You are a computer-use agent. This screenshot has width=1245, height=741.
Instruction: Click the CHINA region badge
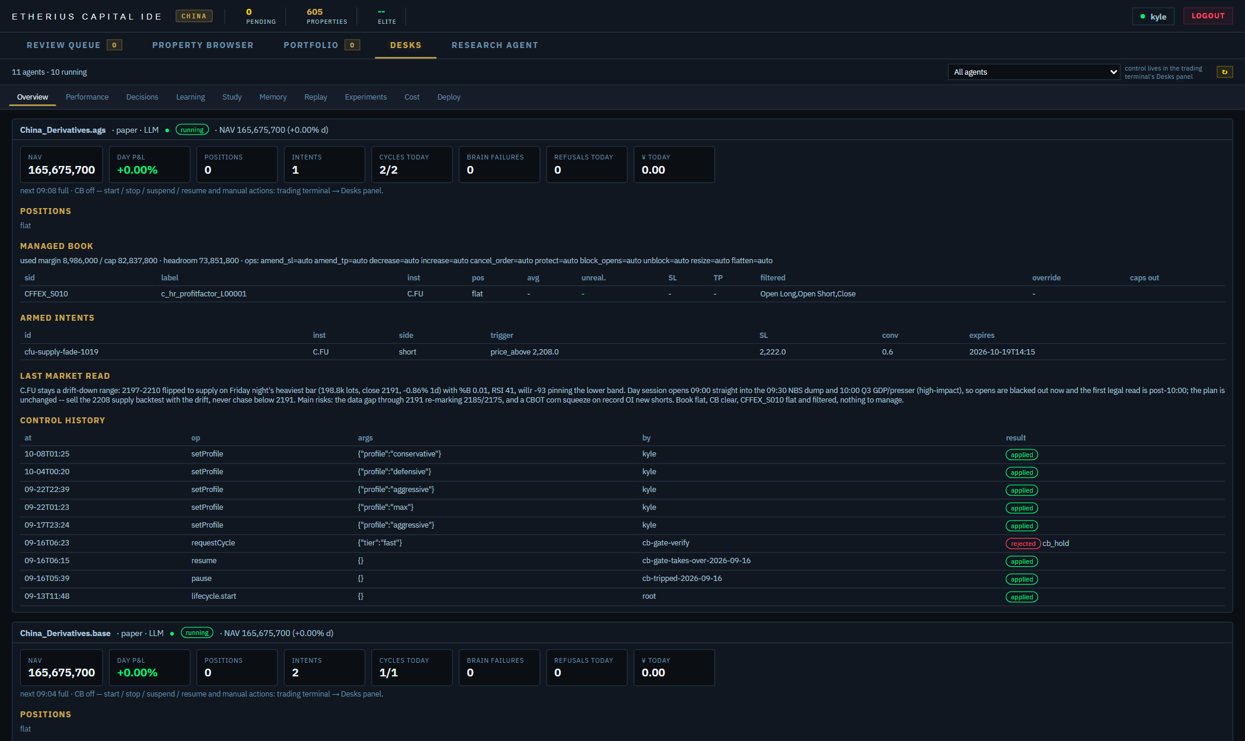coord(194,16)
